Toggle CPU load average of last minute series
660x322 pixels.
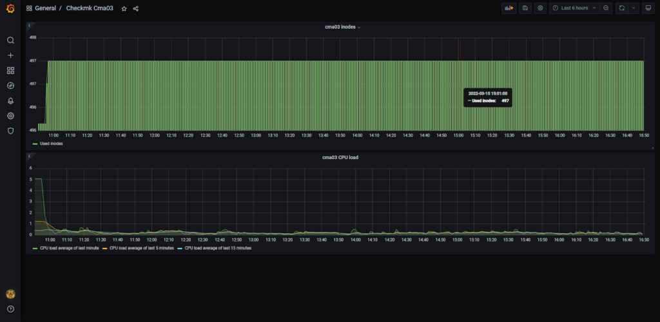tap(70, 249)
